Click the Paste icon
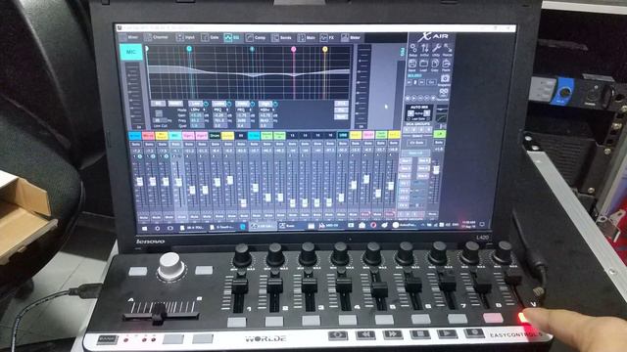627x352 pixels. pos(447,65)
